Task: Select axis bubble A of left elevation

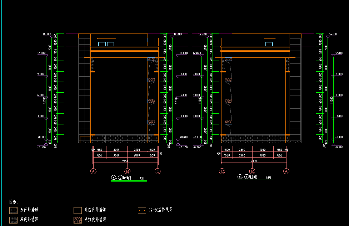Action: point(94,171)
